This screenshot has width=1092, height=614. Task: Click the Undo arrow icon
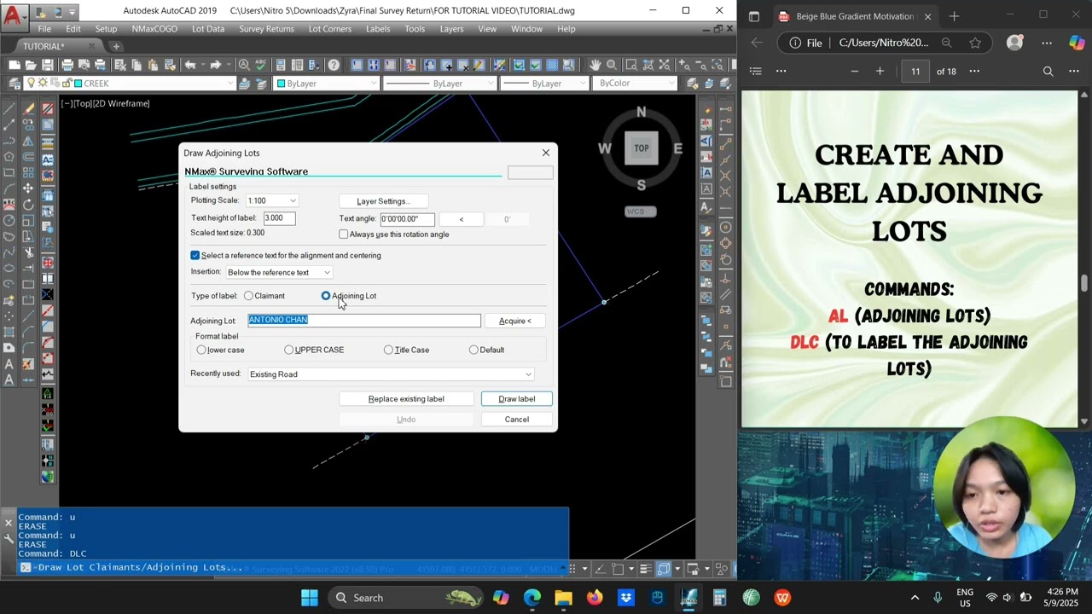point(190,65)
